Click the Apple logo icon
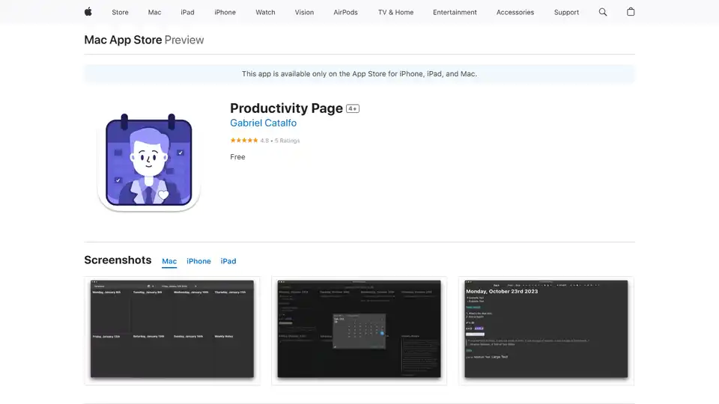 click(88, 12)
